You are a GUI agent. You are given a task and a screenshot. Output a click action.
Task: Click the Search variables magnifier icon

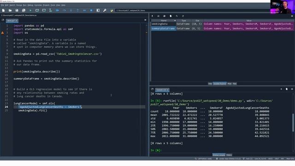[177, 16]
